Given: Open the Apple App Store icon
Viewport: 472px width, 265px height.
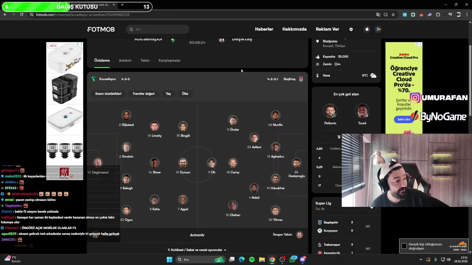Looking at the screenshot, I should click(x=367, y=29).
